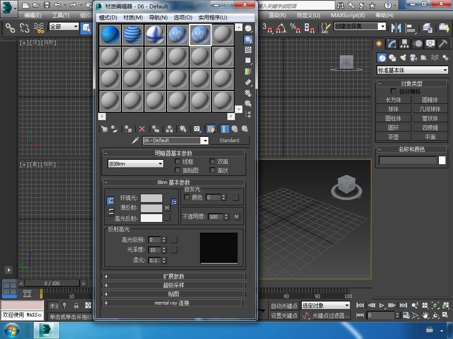This screenshot has width=453, height=339.
Task: Click Show Shaded Material in Viewport icon
Action: click(211, 129)
